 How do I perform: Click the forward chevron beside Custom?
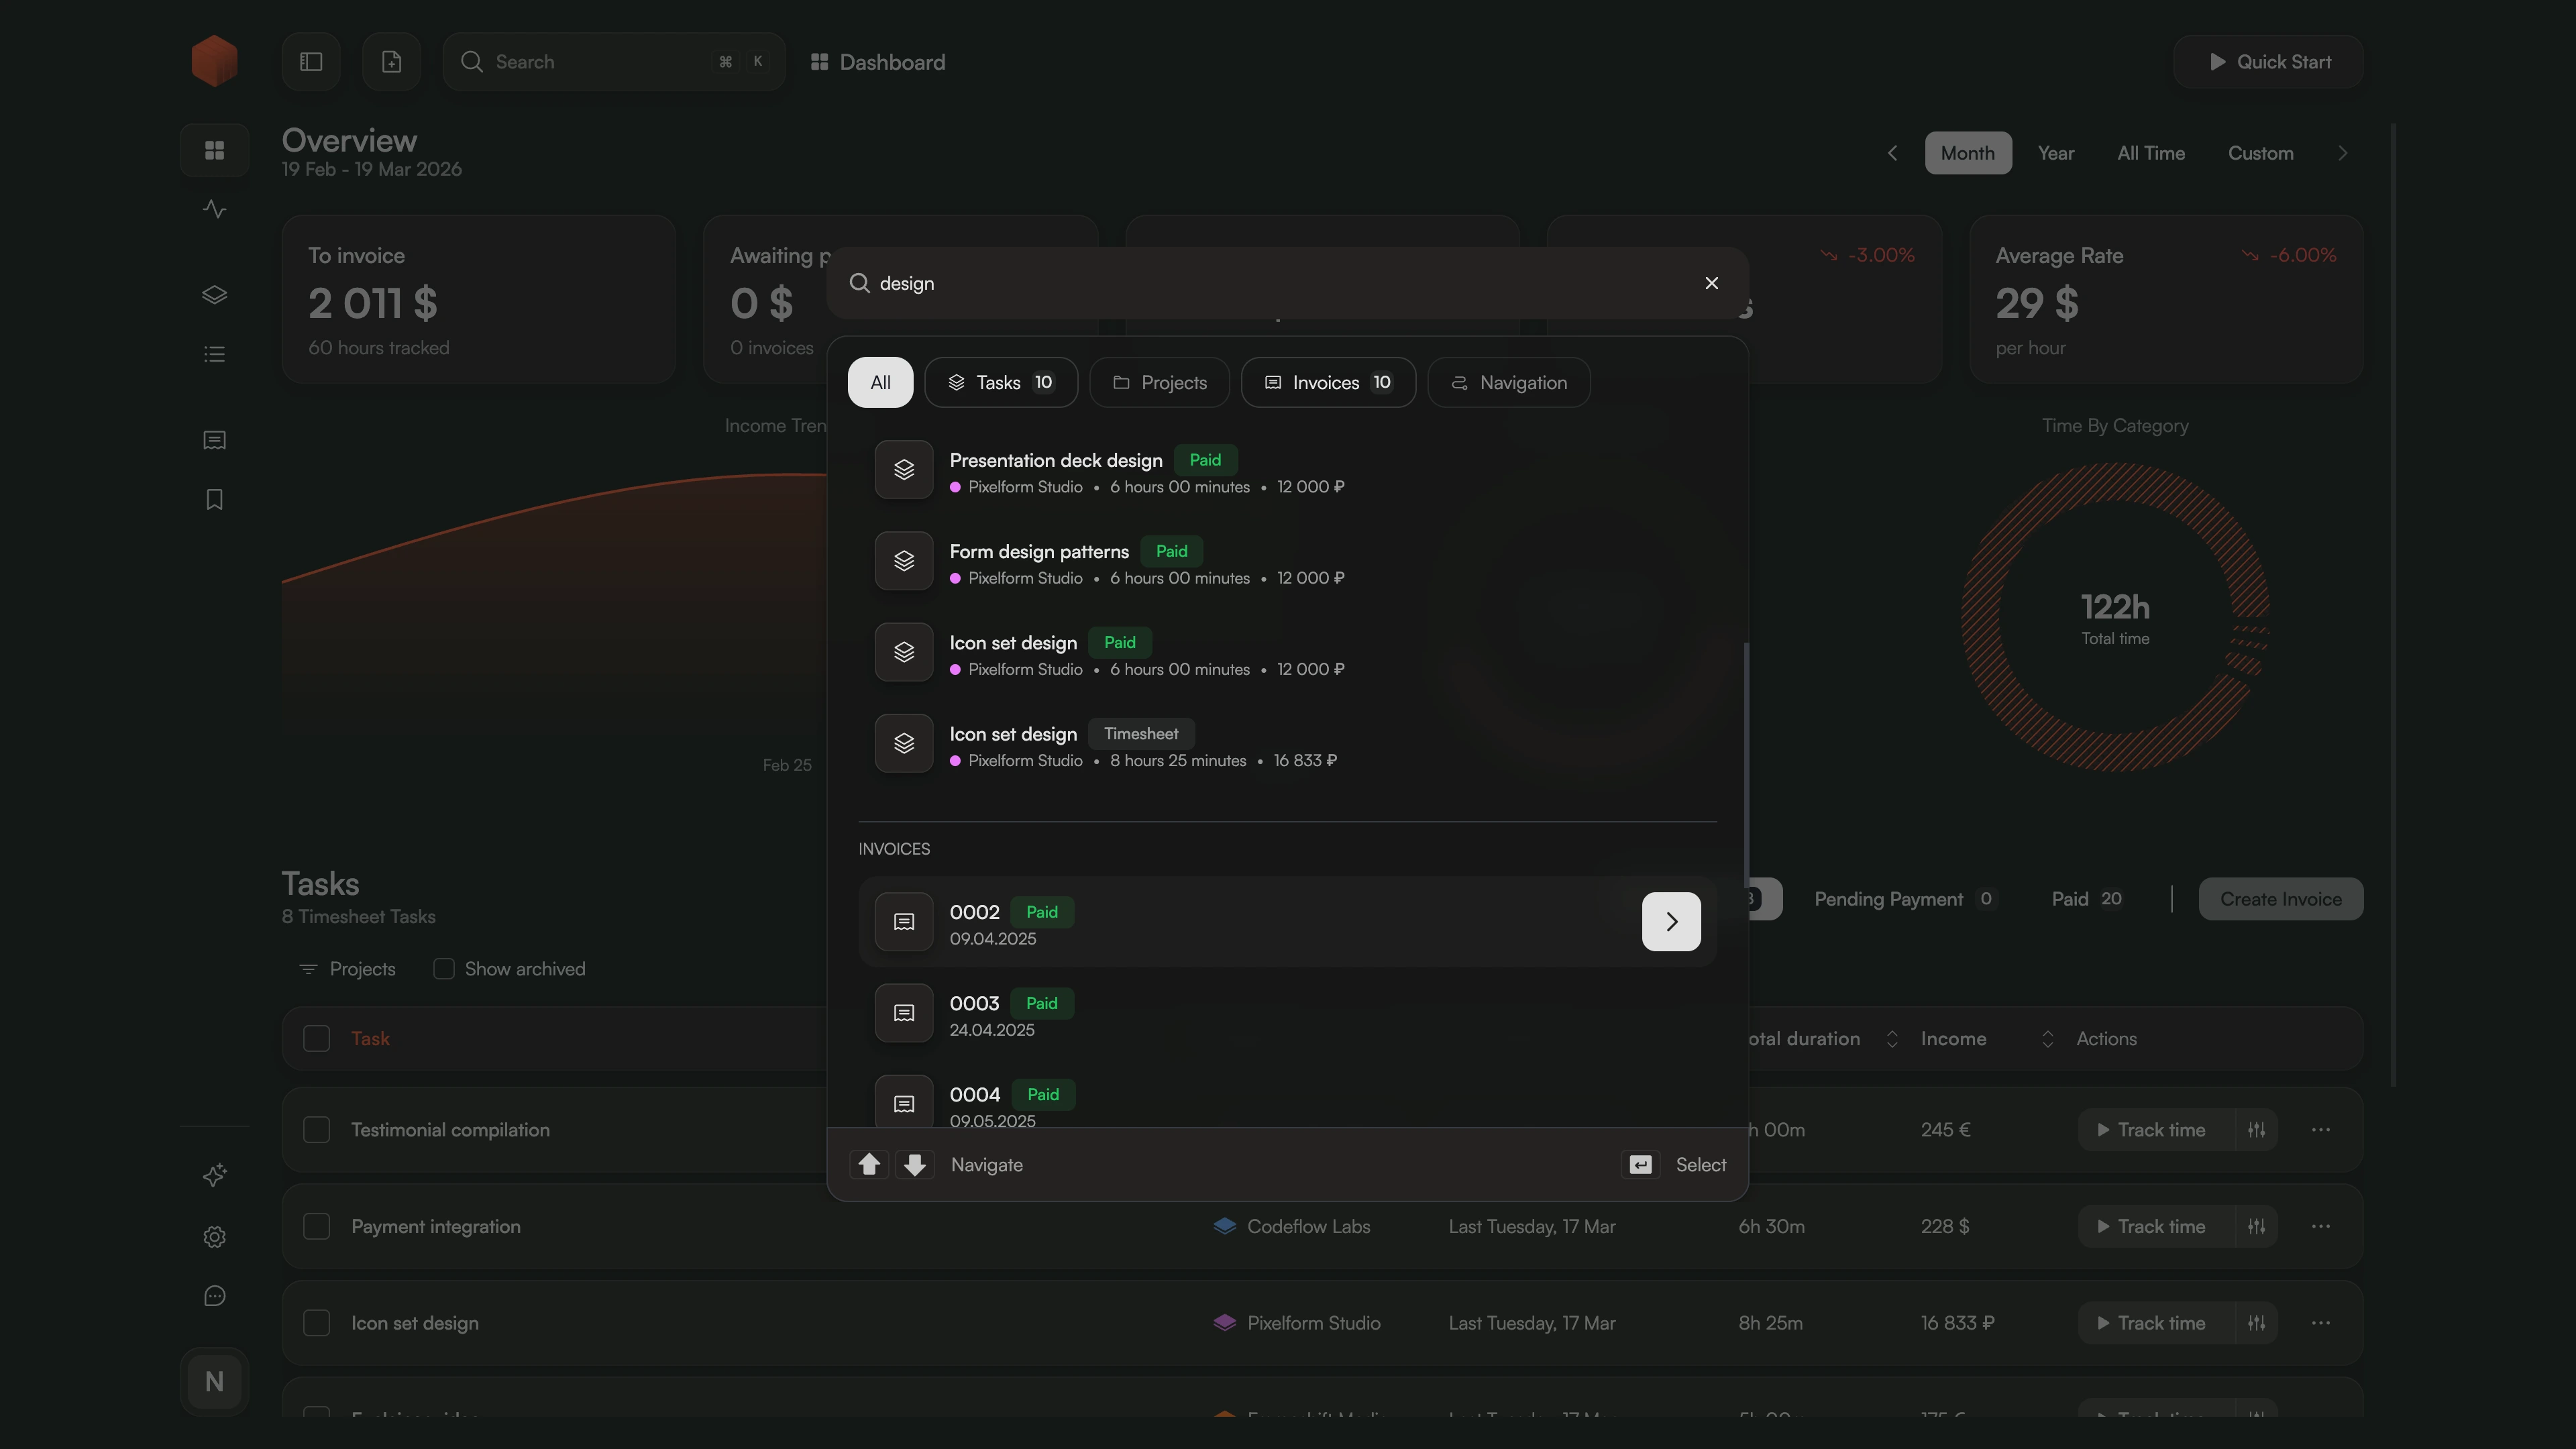(2343, 152)
